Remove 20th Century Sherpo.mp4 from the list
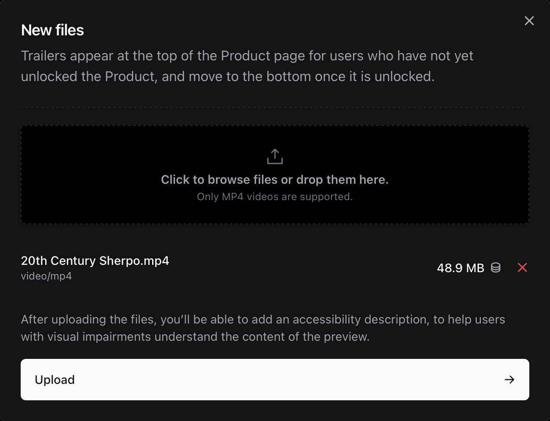This screenshot has width=550, height=421. click(x=522, y=268)
